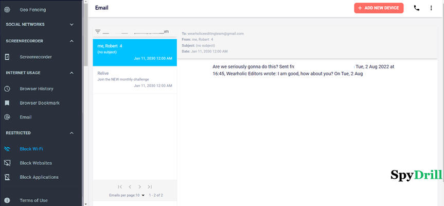Viewport: 444px width, 206px height.
Task: Click the Geo Fencing target icon
Action: point(7,9)
